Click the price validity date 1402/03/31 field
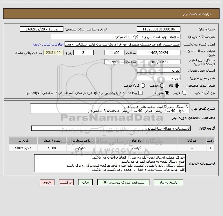The image size is (223, 216). [159, 62]
